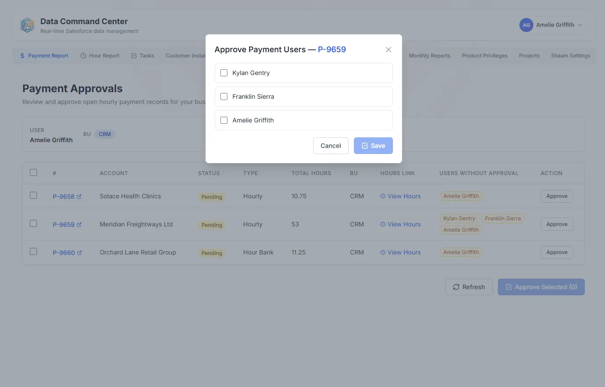Open the external link icon next to P-9658

point(79,197)
